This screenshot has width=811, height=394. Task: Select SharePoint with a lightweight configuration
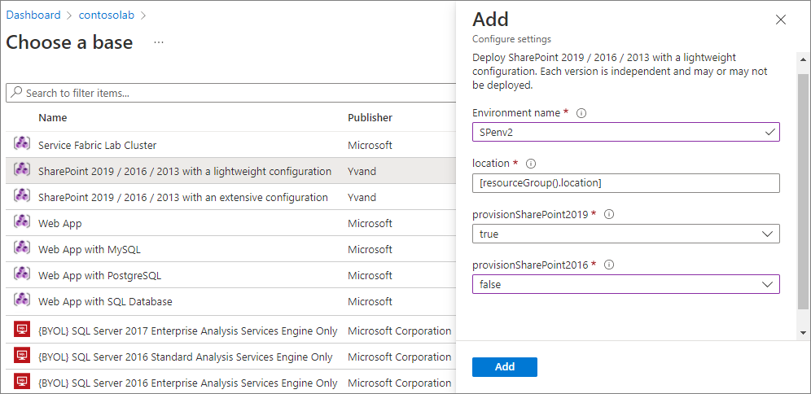(185, 171)
